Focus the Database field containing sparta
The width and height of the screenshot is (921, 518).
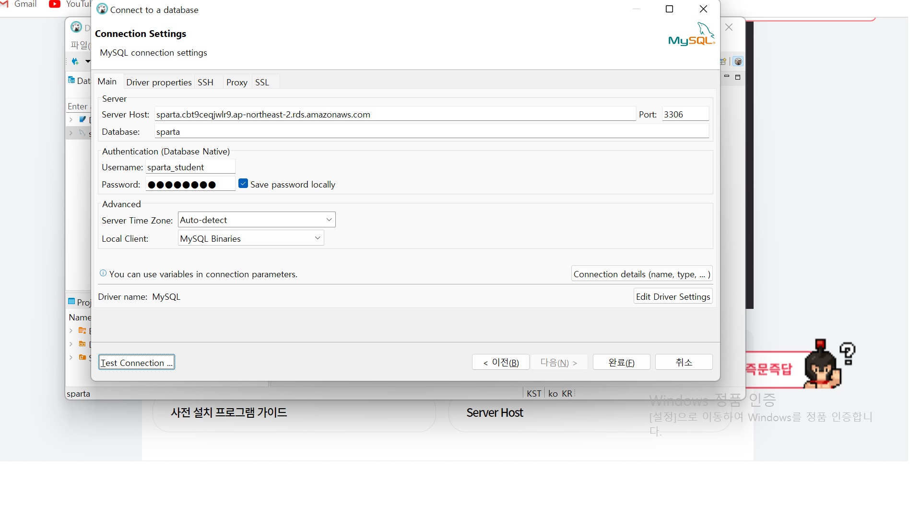[432, 131]
